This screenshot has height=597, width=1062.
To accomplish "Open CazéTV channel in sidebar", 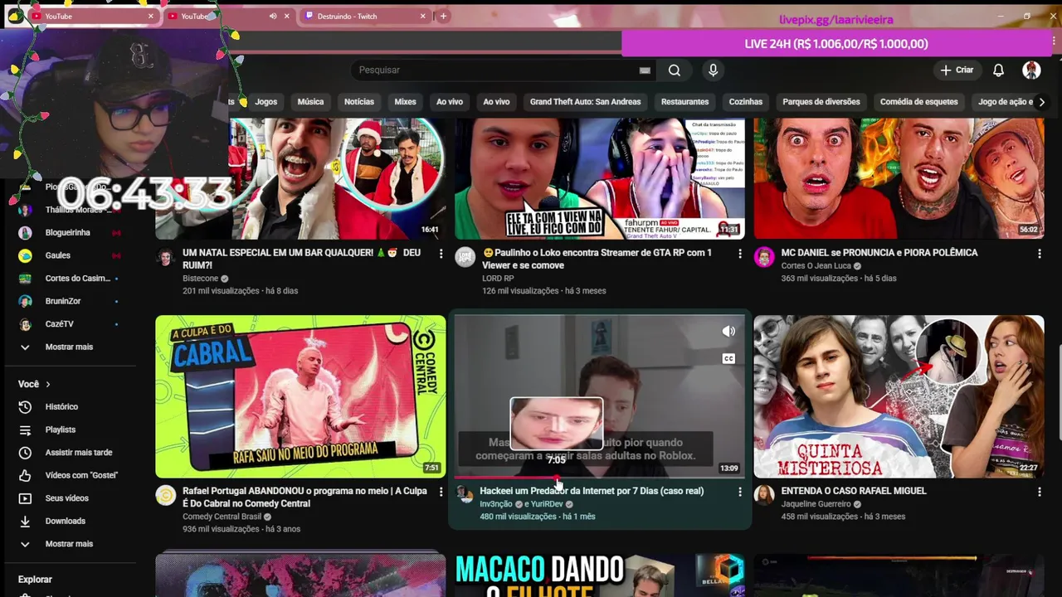I will [60, 324].
